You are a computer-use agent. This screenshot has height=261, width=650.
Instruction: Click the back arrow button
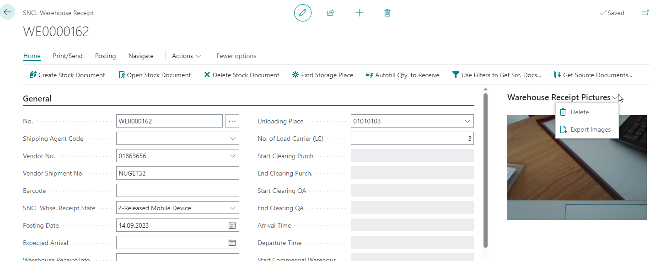(x=7, y=12)
